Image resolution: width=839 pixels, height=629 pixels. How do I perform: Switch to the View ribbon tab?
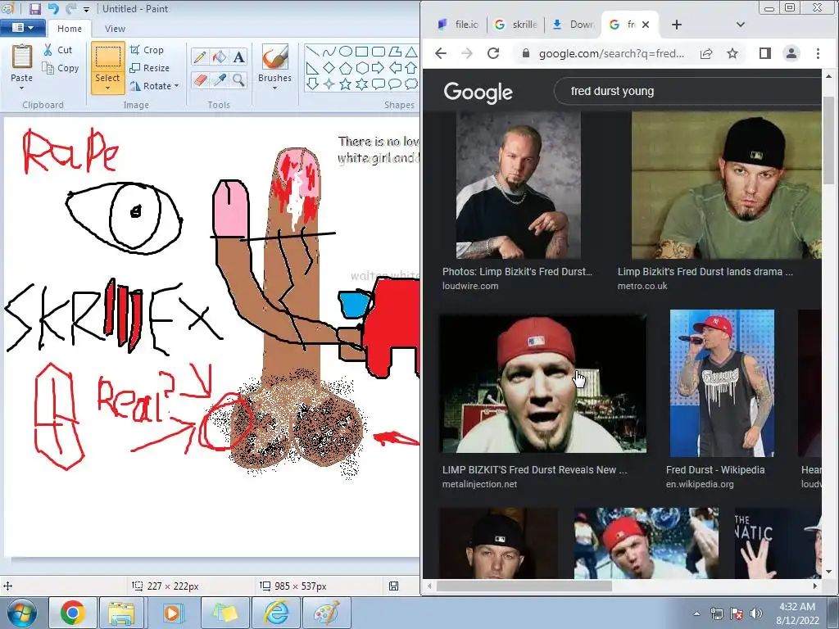(x=115, y=29)
